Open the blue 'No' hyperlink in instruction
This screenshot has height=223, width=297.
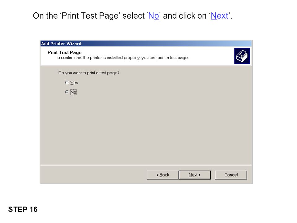[153, 16]
